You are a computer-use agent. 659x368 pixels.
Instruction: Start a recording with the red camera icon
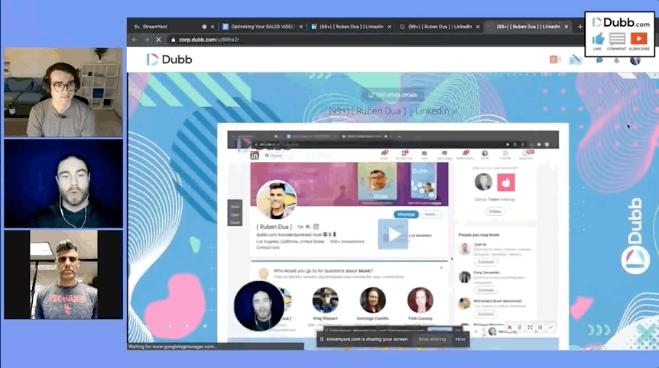(555, 60)
